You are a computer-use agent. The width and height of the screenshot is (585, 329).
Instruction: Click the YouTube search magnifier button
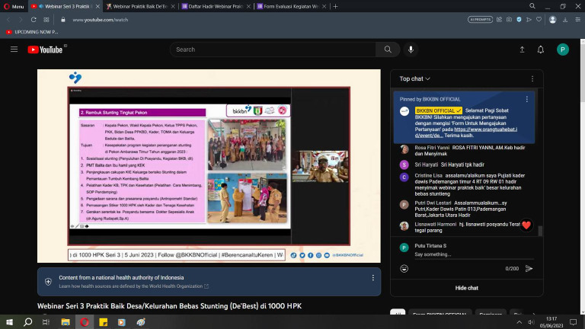coord(388,50)
